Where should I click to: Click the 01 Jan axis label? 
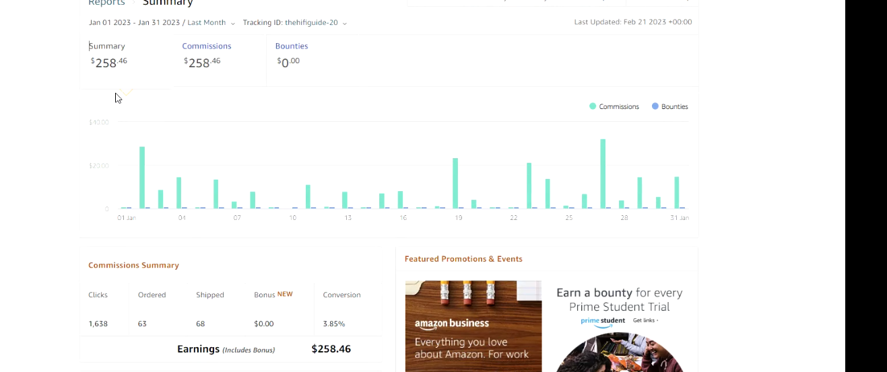[x=127, y=218]
